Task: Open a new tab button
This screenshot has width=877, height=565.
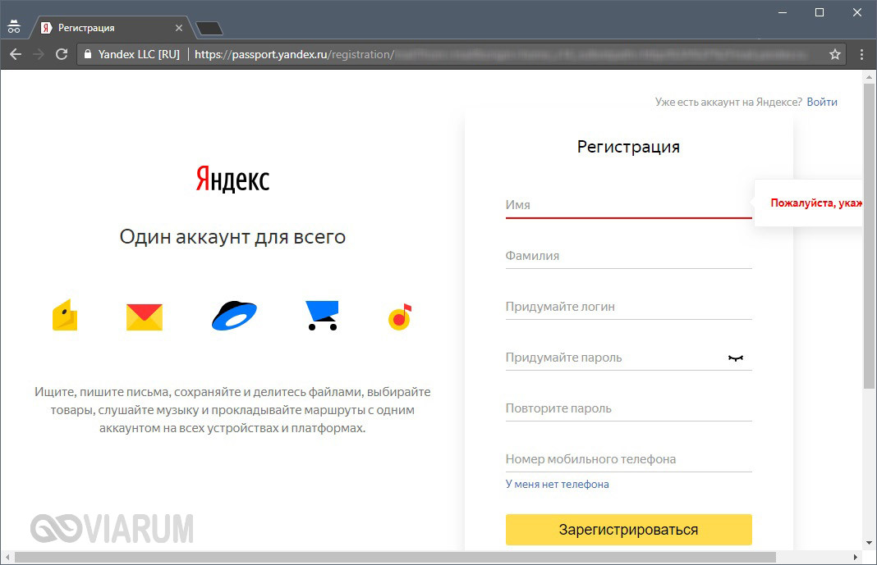Action: tap(209, 28)
